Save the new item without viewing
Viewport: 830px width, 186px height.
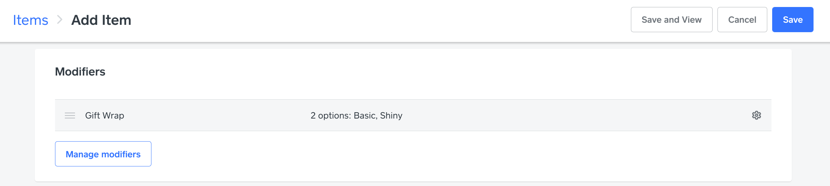792,20
